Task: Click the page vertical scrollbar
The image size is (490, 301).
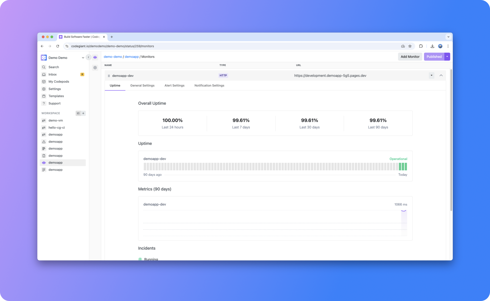Action: point(451,140)
